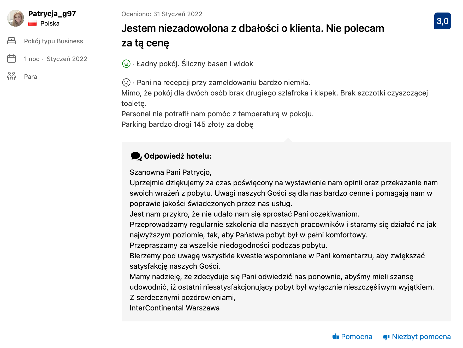
Task: Click the bed icon beside Pokój typu Business
Action: [11, 41]
